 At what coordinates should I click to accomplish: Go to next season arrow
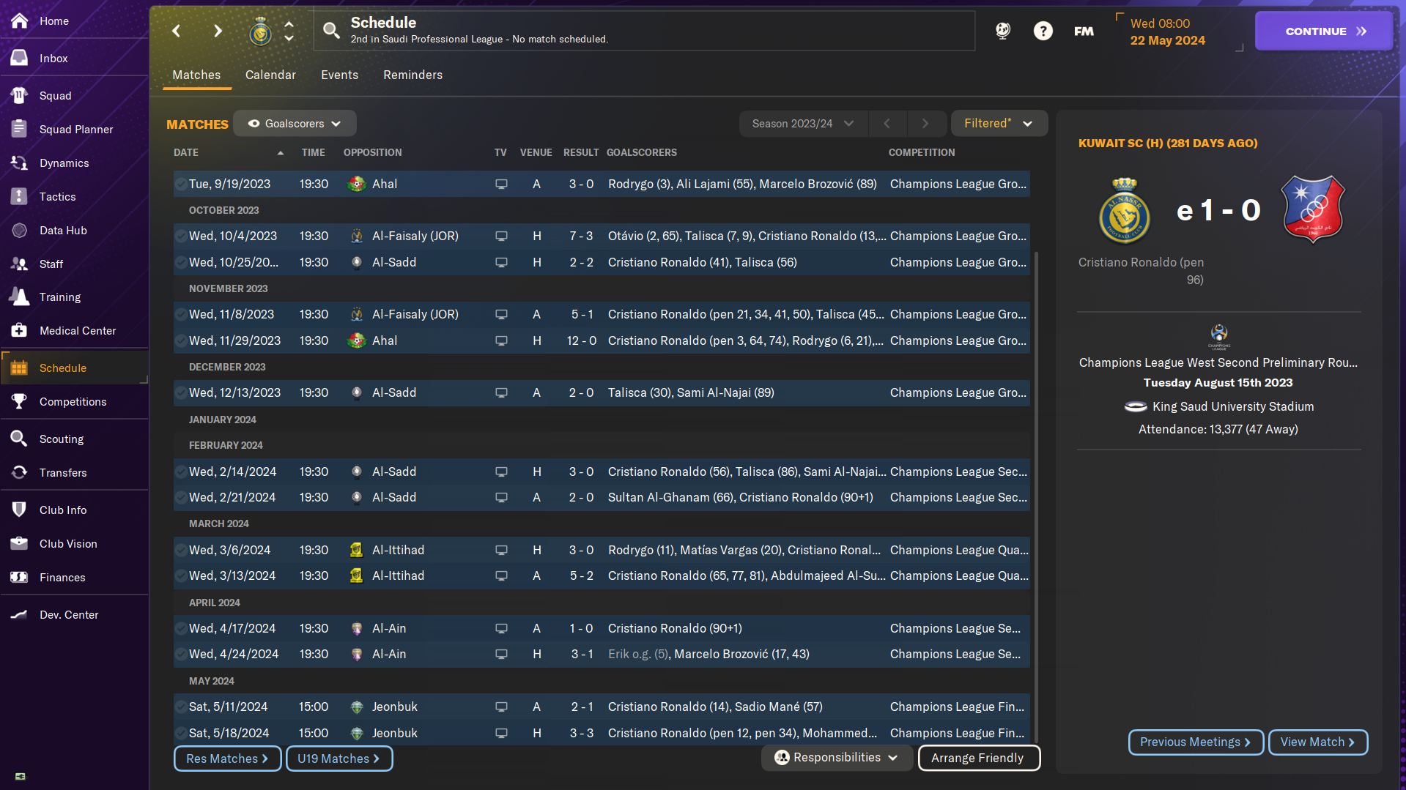pos(925,124)
